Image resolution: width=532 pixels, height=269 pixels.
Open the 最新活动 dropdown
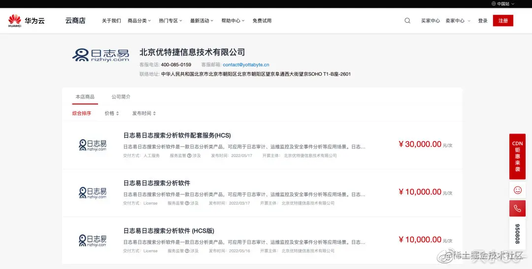[x=201, y=21]
